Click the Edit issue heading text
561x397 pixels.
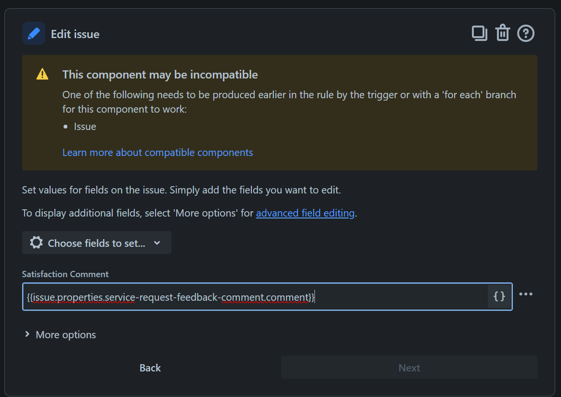(x=75, y=34)
